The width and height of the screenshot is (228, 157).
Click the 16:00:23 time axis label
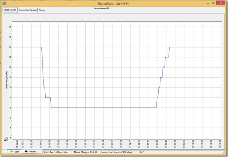95,144
